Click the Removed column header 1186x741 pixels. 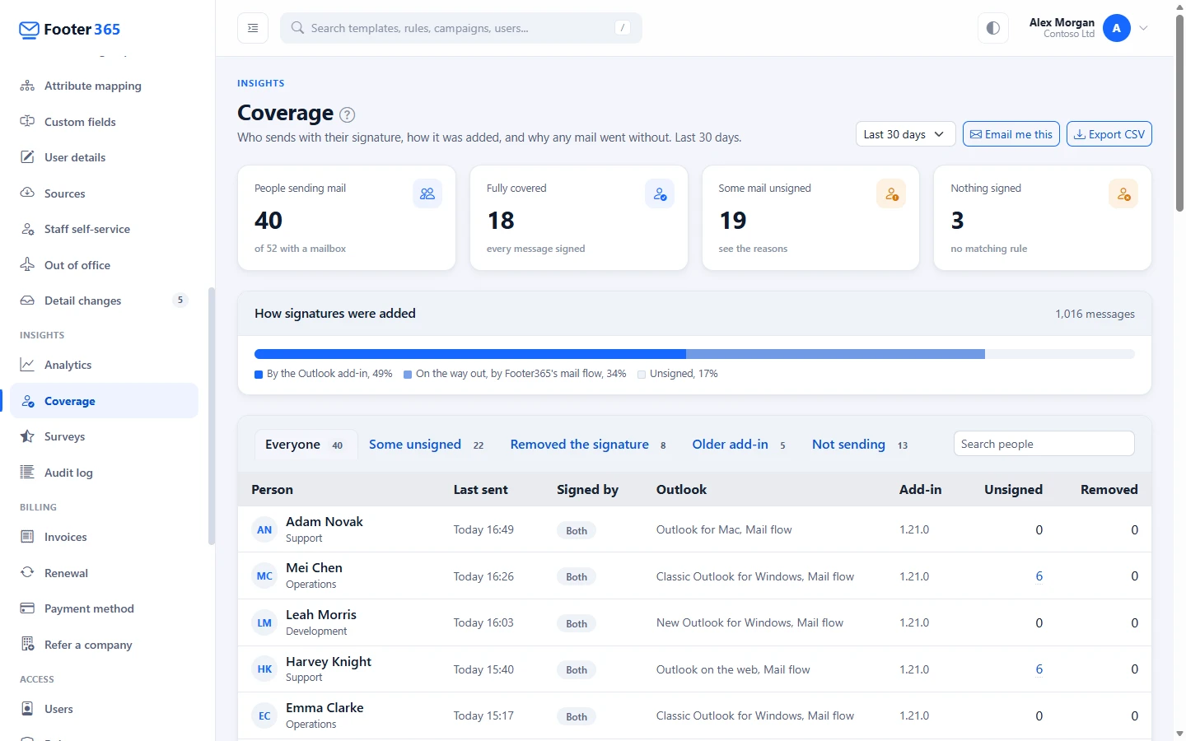point(1109,490)
